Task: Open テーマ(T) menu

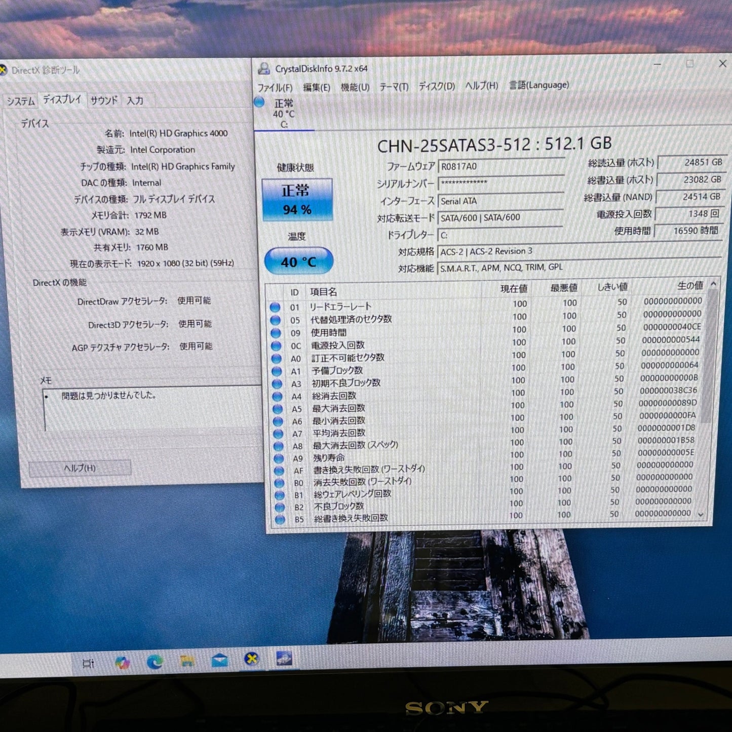Action: click(394, 87)
